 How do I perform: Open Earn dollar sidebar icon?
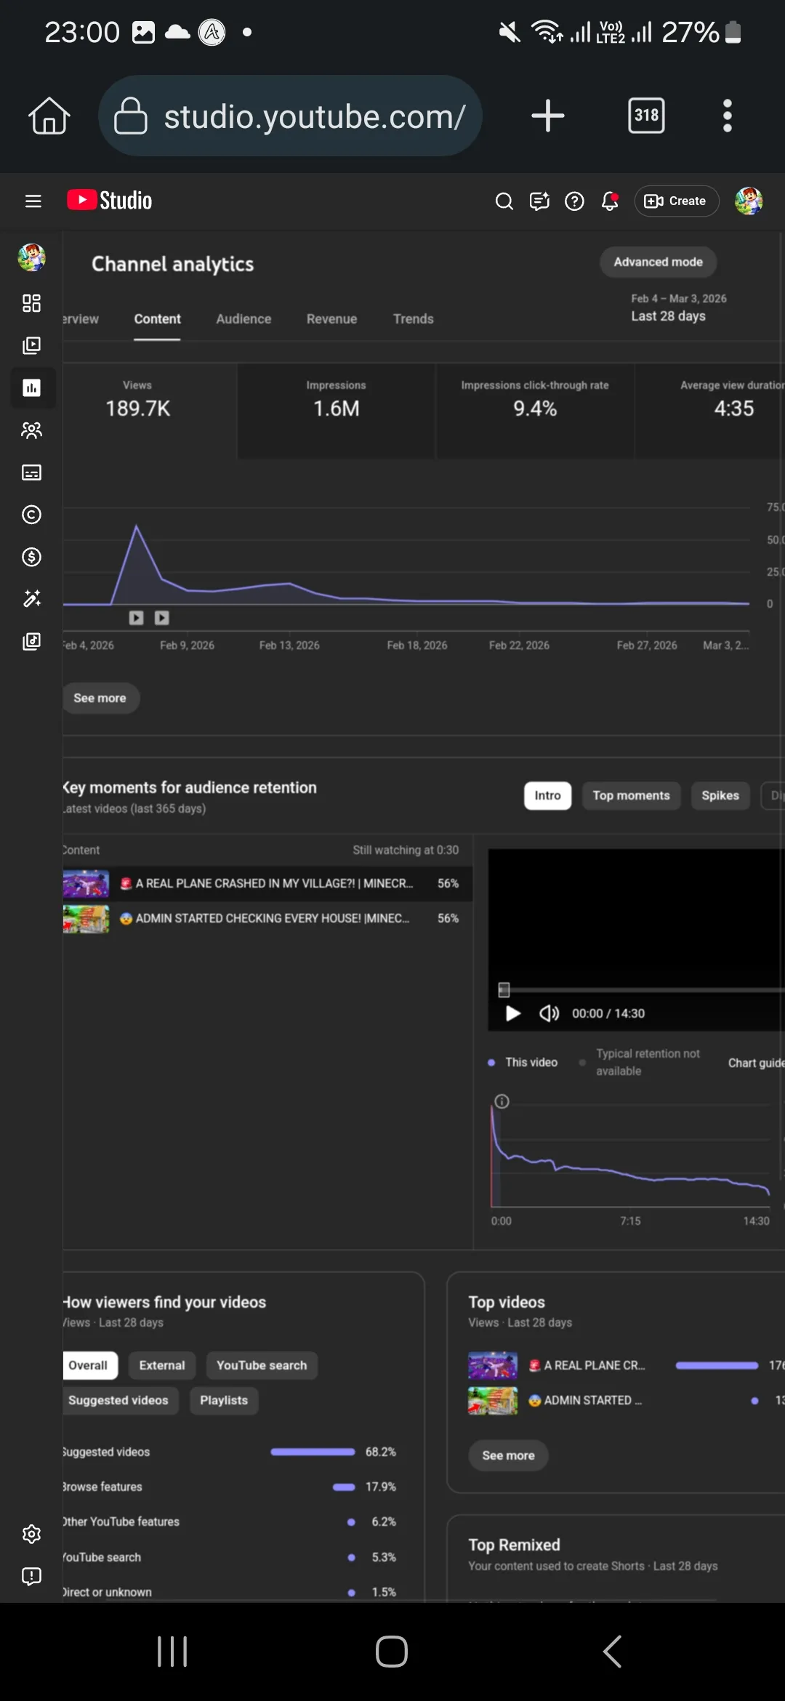point(31,557)
